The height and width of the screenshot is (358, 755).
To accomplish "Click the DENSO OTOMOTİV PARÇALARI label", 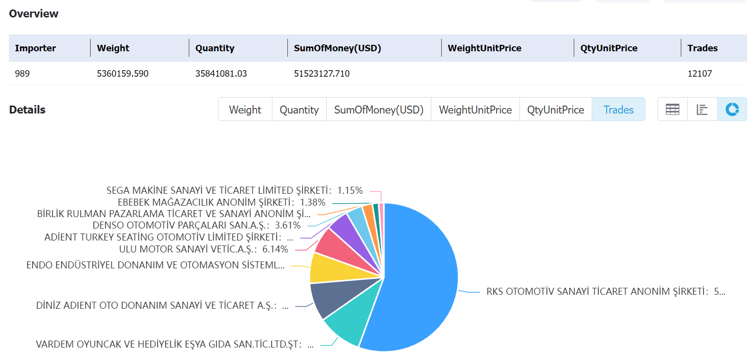I will pos(197,225).
